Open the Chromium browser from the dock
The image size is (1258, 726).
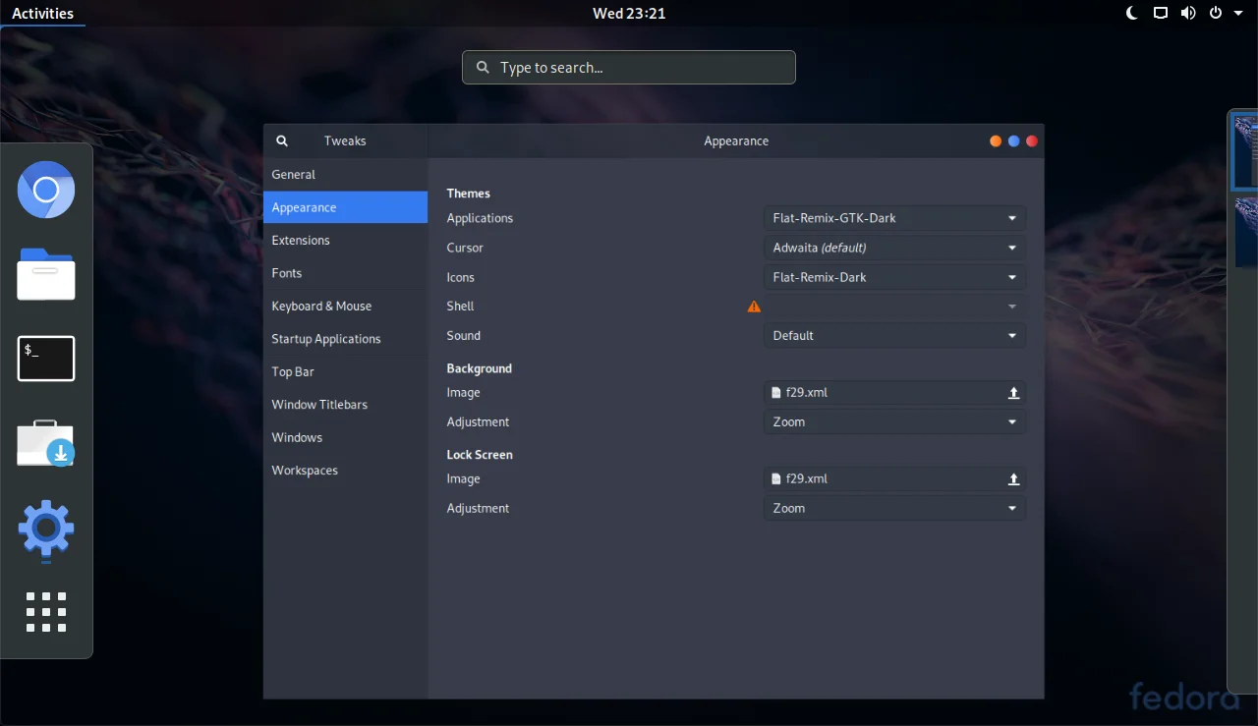coord(46,190)
